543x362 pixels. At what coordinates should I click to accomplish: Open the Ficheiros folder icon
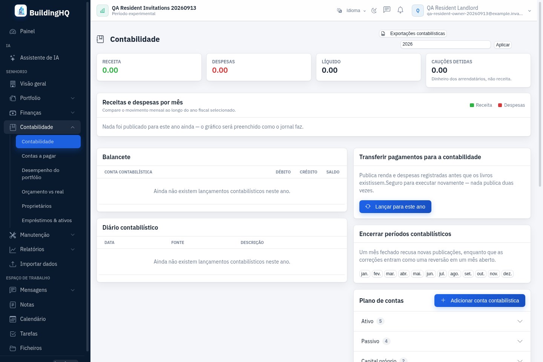coord(13,348)
